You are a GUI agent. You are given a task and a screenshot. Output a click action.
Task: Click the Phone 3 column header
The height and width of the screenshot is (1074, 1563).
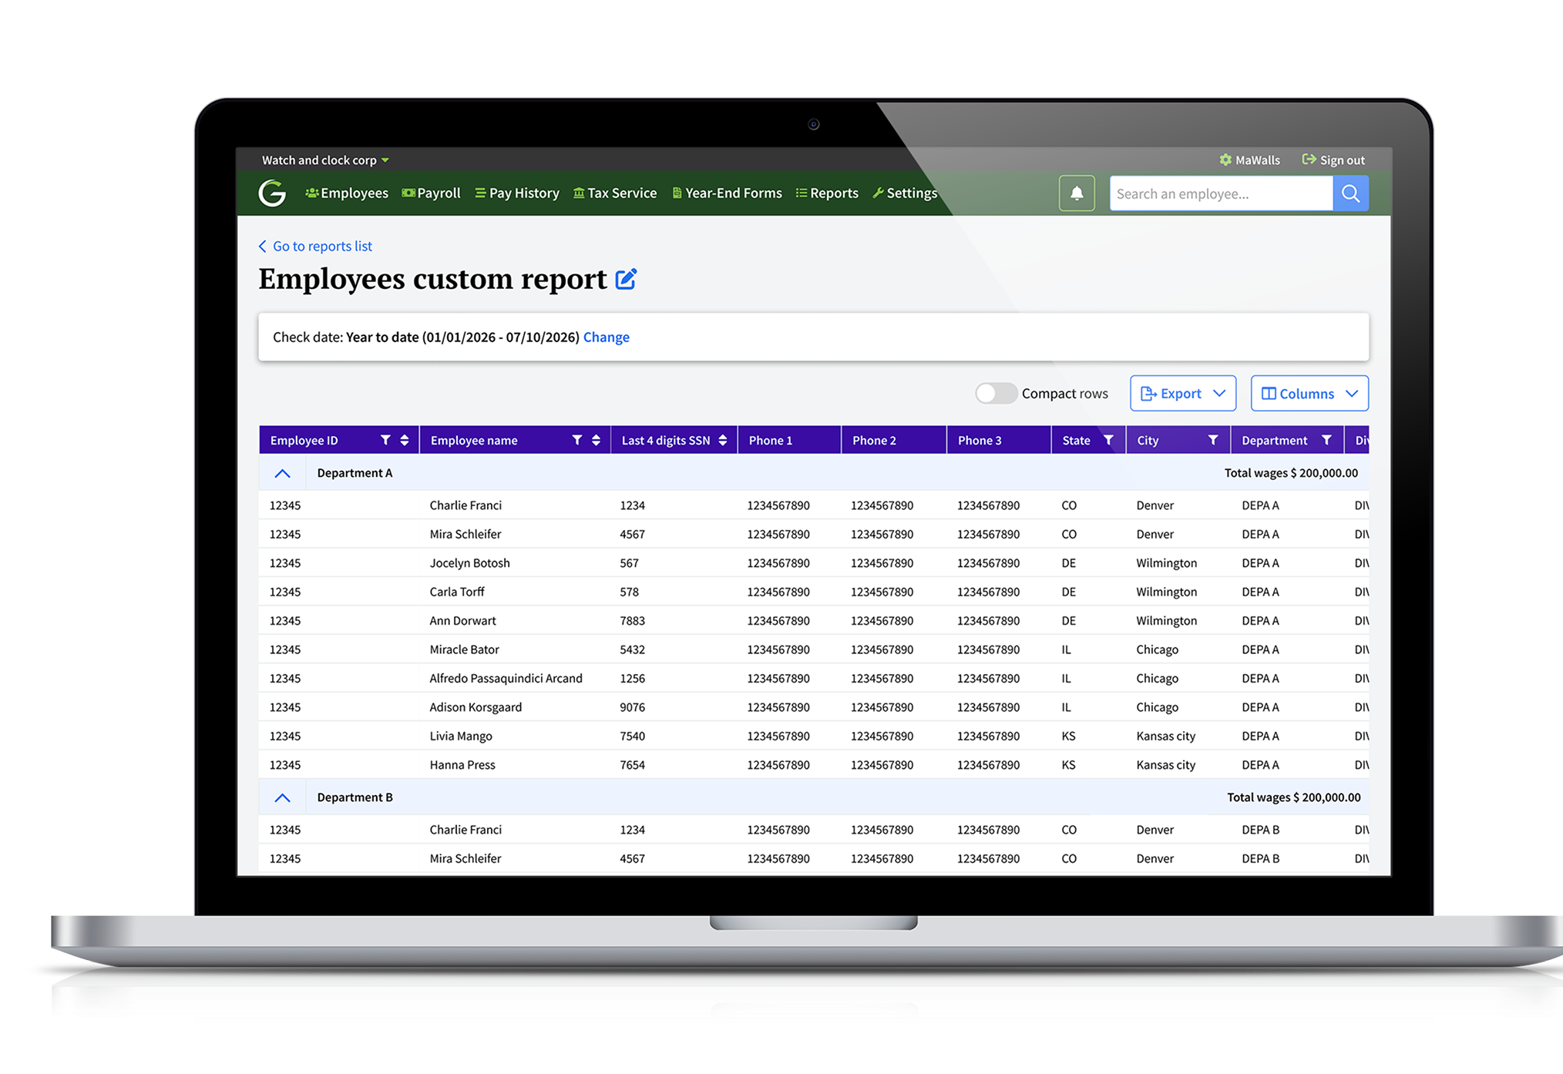pyautogui.click(x=999, y=440)
